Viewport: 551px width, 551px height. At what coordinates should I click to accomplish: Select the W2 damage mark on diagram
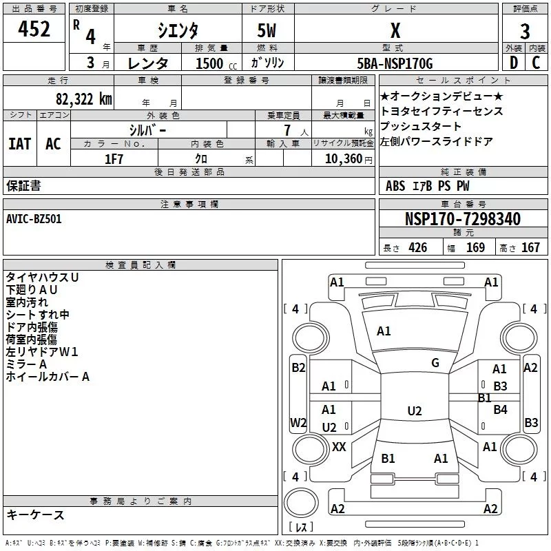click(298, 422)
